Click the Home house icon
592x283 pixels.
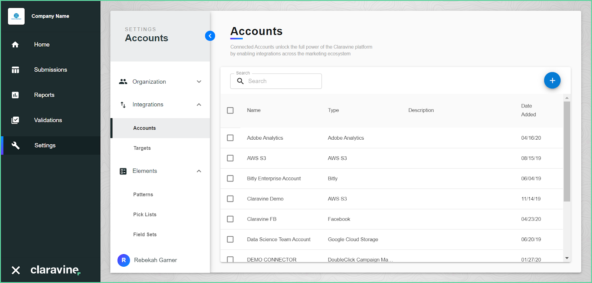pyautogui.click(x=15, y=44)
